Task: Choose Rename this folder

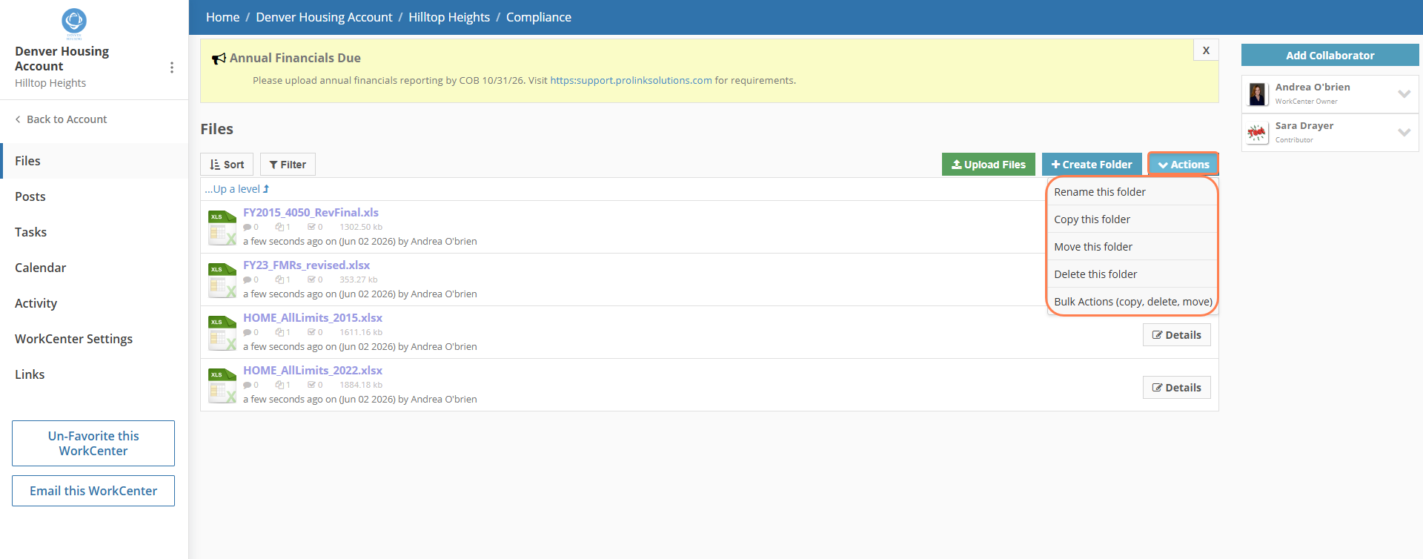Action: [1132, 192]
